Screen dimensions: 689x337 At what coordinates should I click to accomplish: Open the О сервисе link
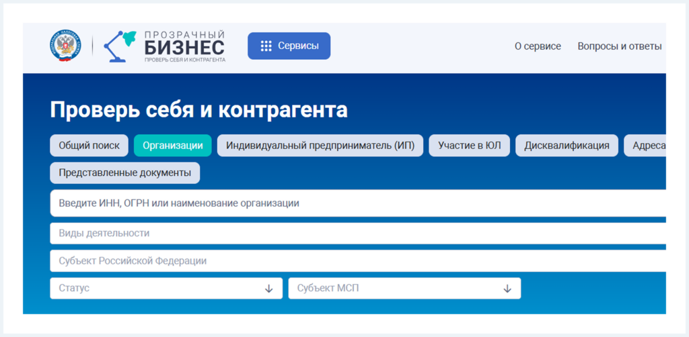(538, 46)
